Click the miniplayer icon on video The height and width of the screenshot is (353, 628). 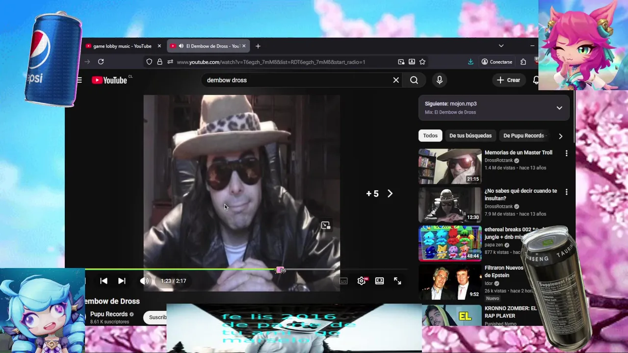[325, 226]
